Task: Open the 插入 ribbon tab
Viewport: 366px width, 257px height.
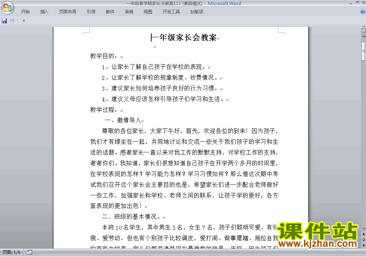Action: click(44, 12)
